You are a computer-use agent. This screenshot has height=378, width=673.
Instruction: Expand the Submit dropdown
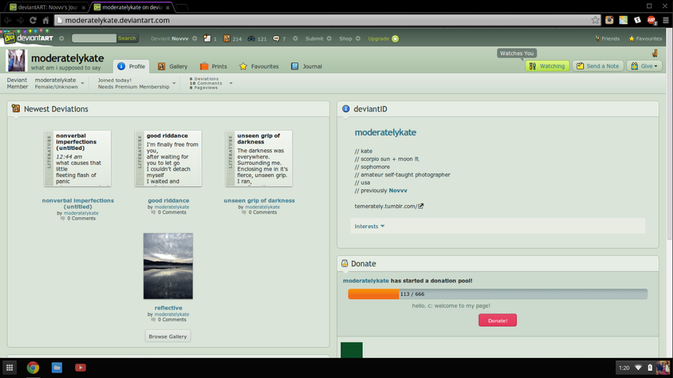(x=329, y=39)
